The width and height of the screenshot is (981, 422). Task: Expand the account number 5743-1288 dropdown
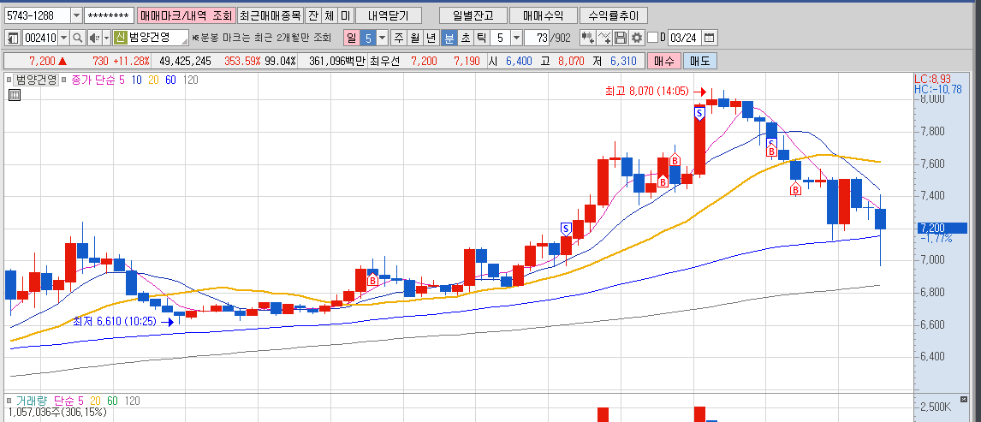click(76, 15)
